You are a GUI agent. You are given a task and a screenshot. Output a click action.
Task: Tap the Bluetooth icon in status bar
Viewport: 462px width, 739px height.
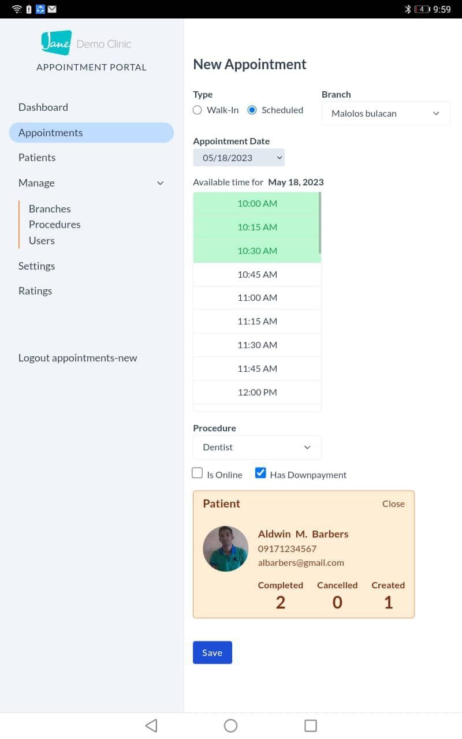(x=407, y=9)
